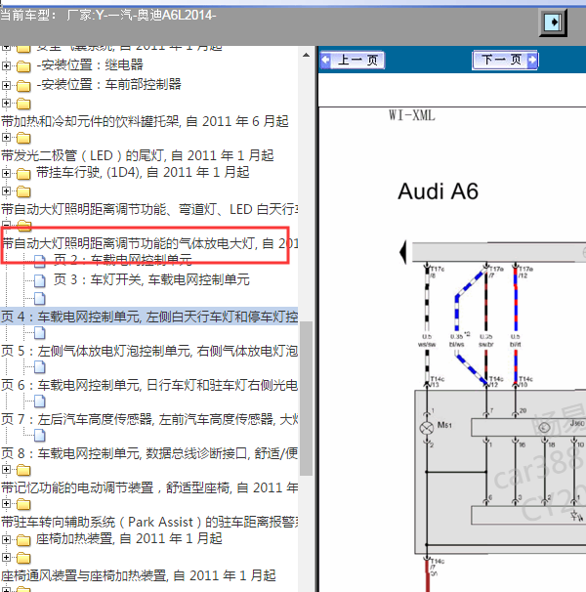Click page icon above 页 5 entry
Screen dimensions: 586x592
[x=40, y=333]
